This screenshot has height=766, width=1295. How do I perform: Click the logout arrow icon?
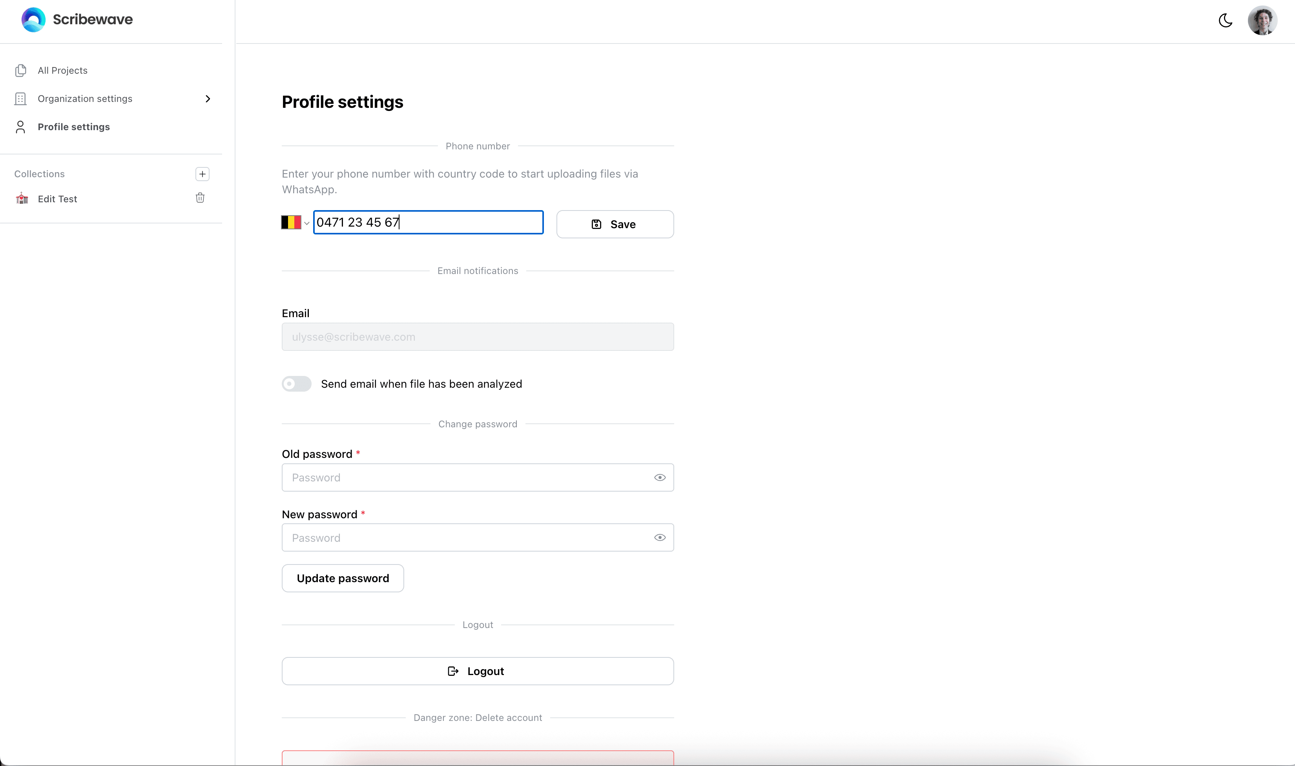coord(452,670)
